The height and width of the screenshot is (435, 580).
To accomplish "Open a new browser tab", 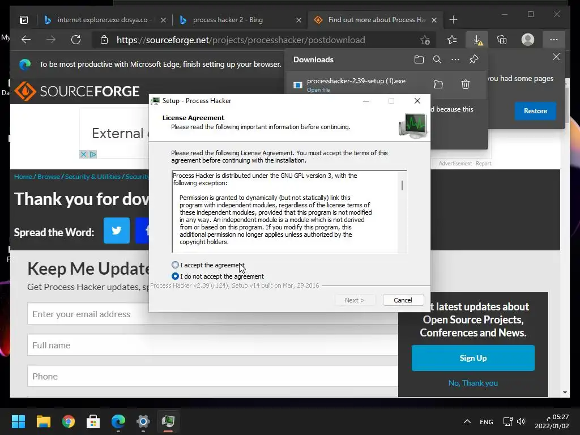I will point(453,20).
